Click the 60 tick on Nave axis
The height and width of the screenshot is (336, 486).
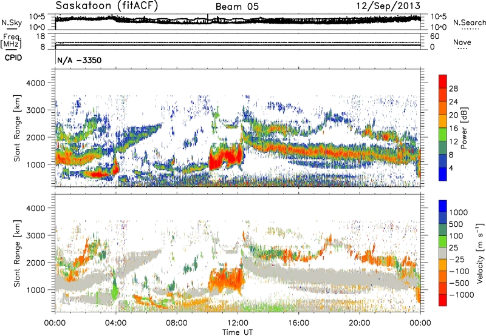[434, 36]
